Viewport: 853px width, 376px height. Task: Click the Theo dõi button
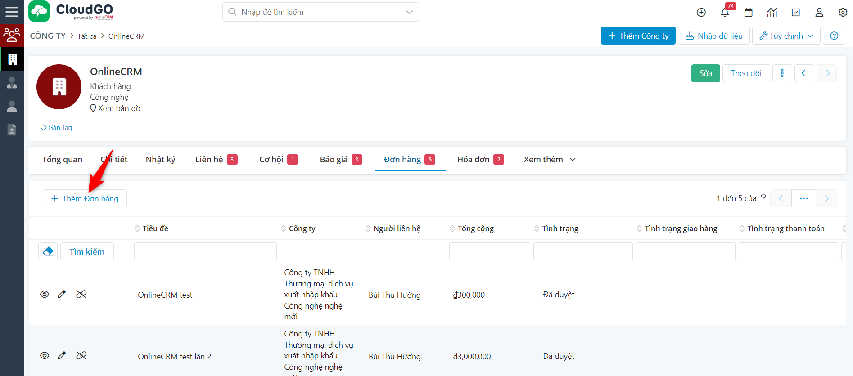[x=746, y=73]
